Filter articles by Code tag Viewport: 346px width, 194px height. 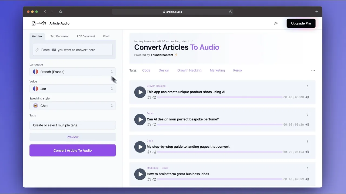click(x=146, y=70)
